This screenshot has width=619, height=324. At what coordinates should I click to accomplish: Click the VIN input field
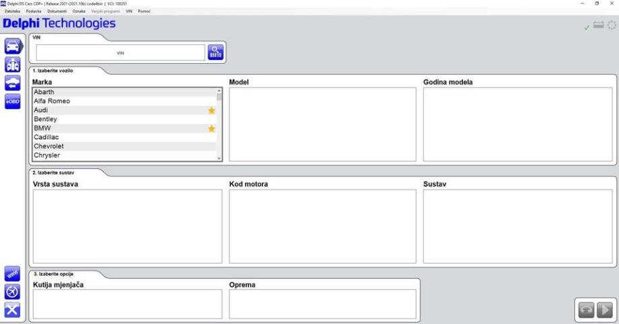click(x=120, y=52)
